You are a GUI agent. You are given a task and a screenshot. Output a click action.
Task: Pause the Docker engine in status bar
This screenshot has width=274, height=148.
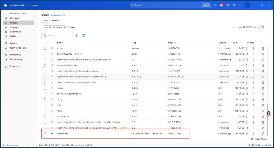coord(29,145)
